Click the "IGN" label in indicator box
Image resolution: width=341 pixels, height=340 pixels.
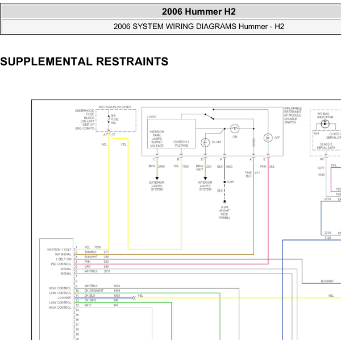pyautogui.click(x=316, y=134)
